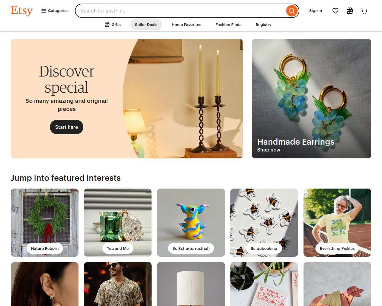Open Handmade Earrings Shop now banner
382x306 pixels.
point(312,99)
